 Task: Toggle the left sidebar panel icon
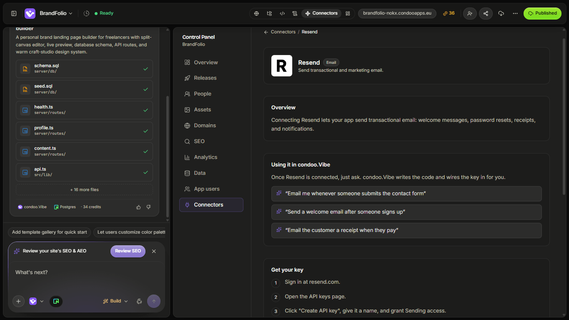coord(14,13)
